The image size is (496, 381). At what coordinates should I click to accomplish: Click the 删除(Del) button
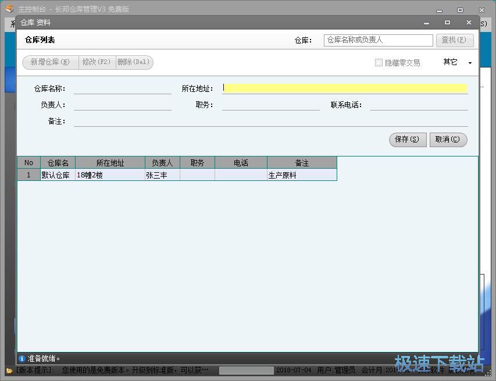pyautogui.click(x=134, y=62)
